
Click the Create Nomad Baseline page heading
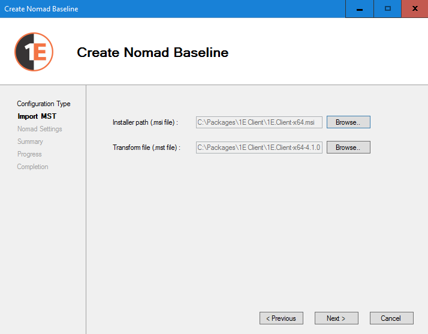tap(153, 53)
